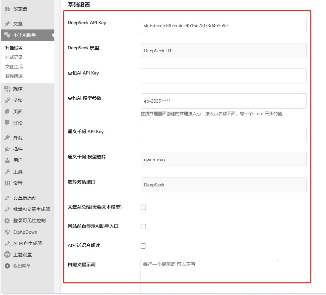Viewport: 326px width, 295px height.
Task: Open the 通义千问 模型选择 dropdown
Action: point(224,160)
